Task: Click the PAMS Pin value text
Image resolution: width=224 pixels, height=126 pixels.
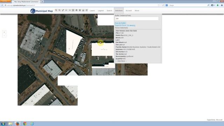Action: pyautogui.click(x=128, y=35)
